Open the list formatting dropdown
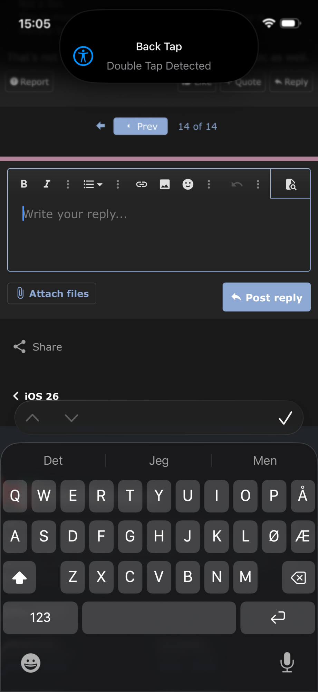The height and width of the screenshot is (692, 318). click(93, 184)
